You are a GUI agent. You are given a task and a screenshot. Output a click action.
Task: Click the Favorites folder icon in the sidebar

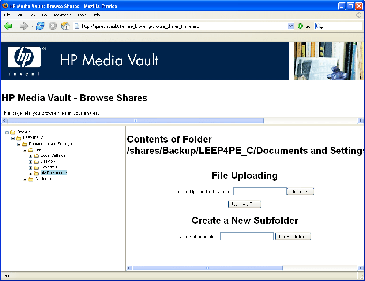(x=37, y=167)
